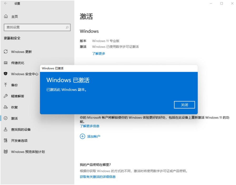
Task: Open the 主页 home icon
Action: pos(6,16)
